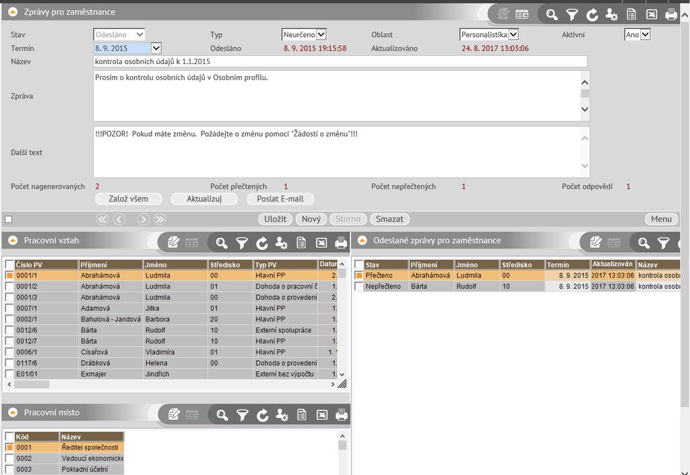Check row 0002 Vedoucí ekonomické checkbox
Viewport: 690px width, 475px height.
9,458
